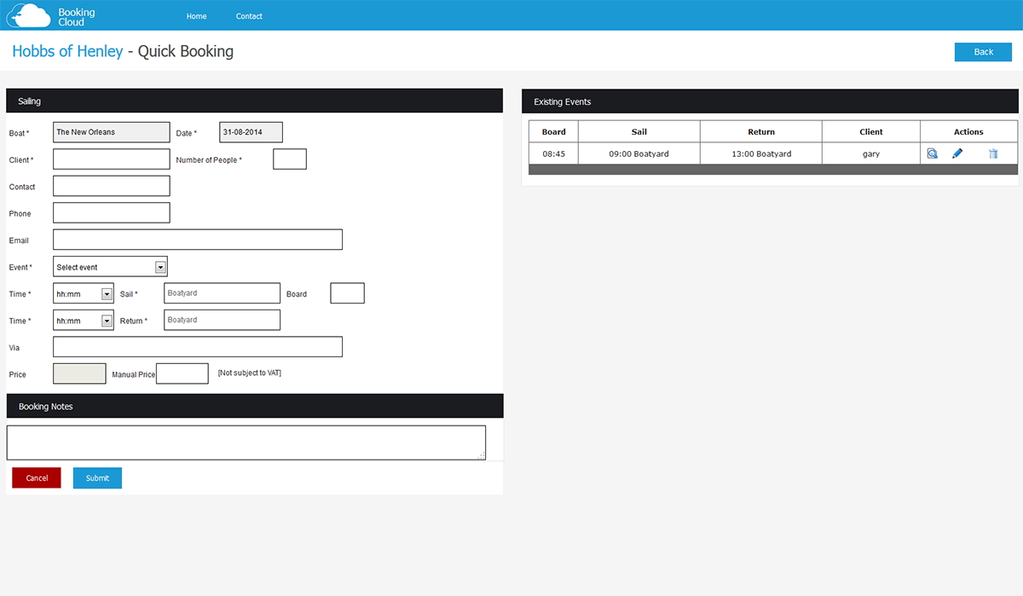View details of gary's booking
The width and height of the screenshot is (1023, 596).
click(932, 153)
